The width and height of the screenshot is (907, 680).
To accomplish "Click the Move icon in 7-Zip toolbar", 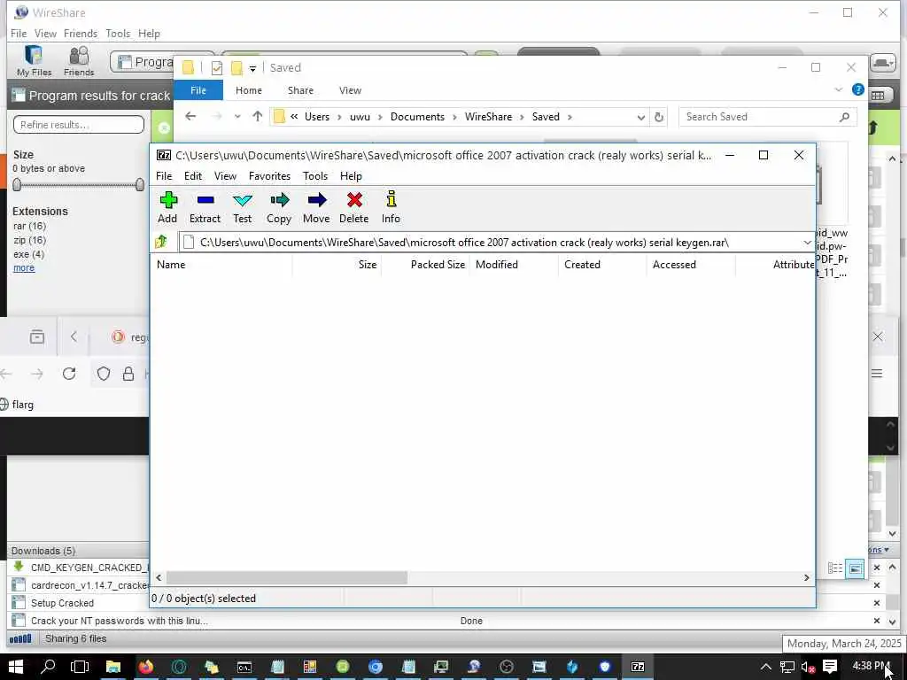I will click(316, 200).
